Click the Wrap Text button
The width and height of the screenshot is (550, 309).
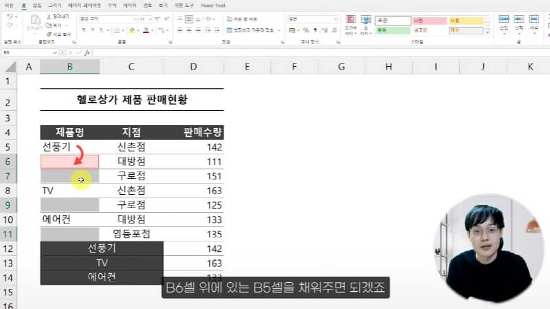tap(242, 19)
